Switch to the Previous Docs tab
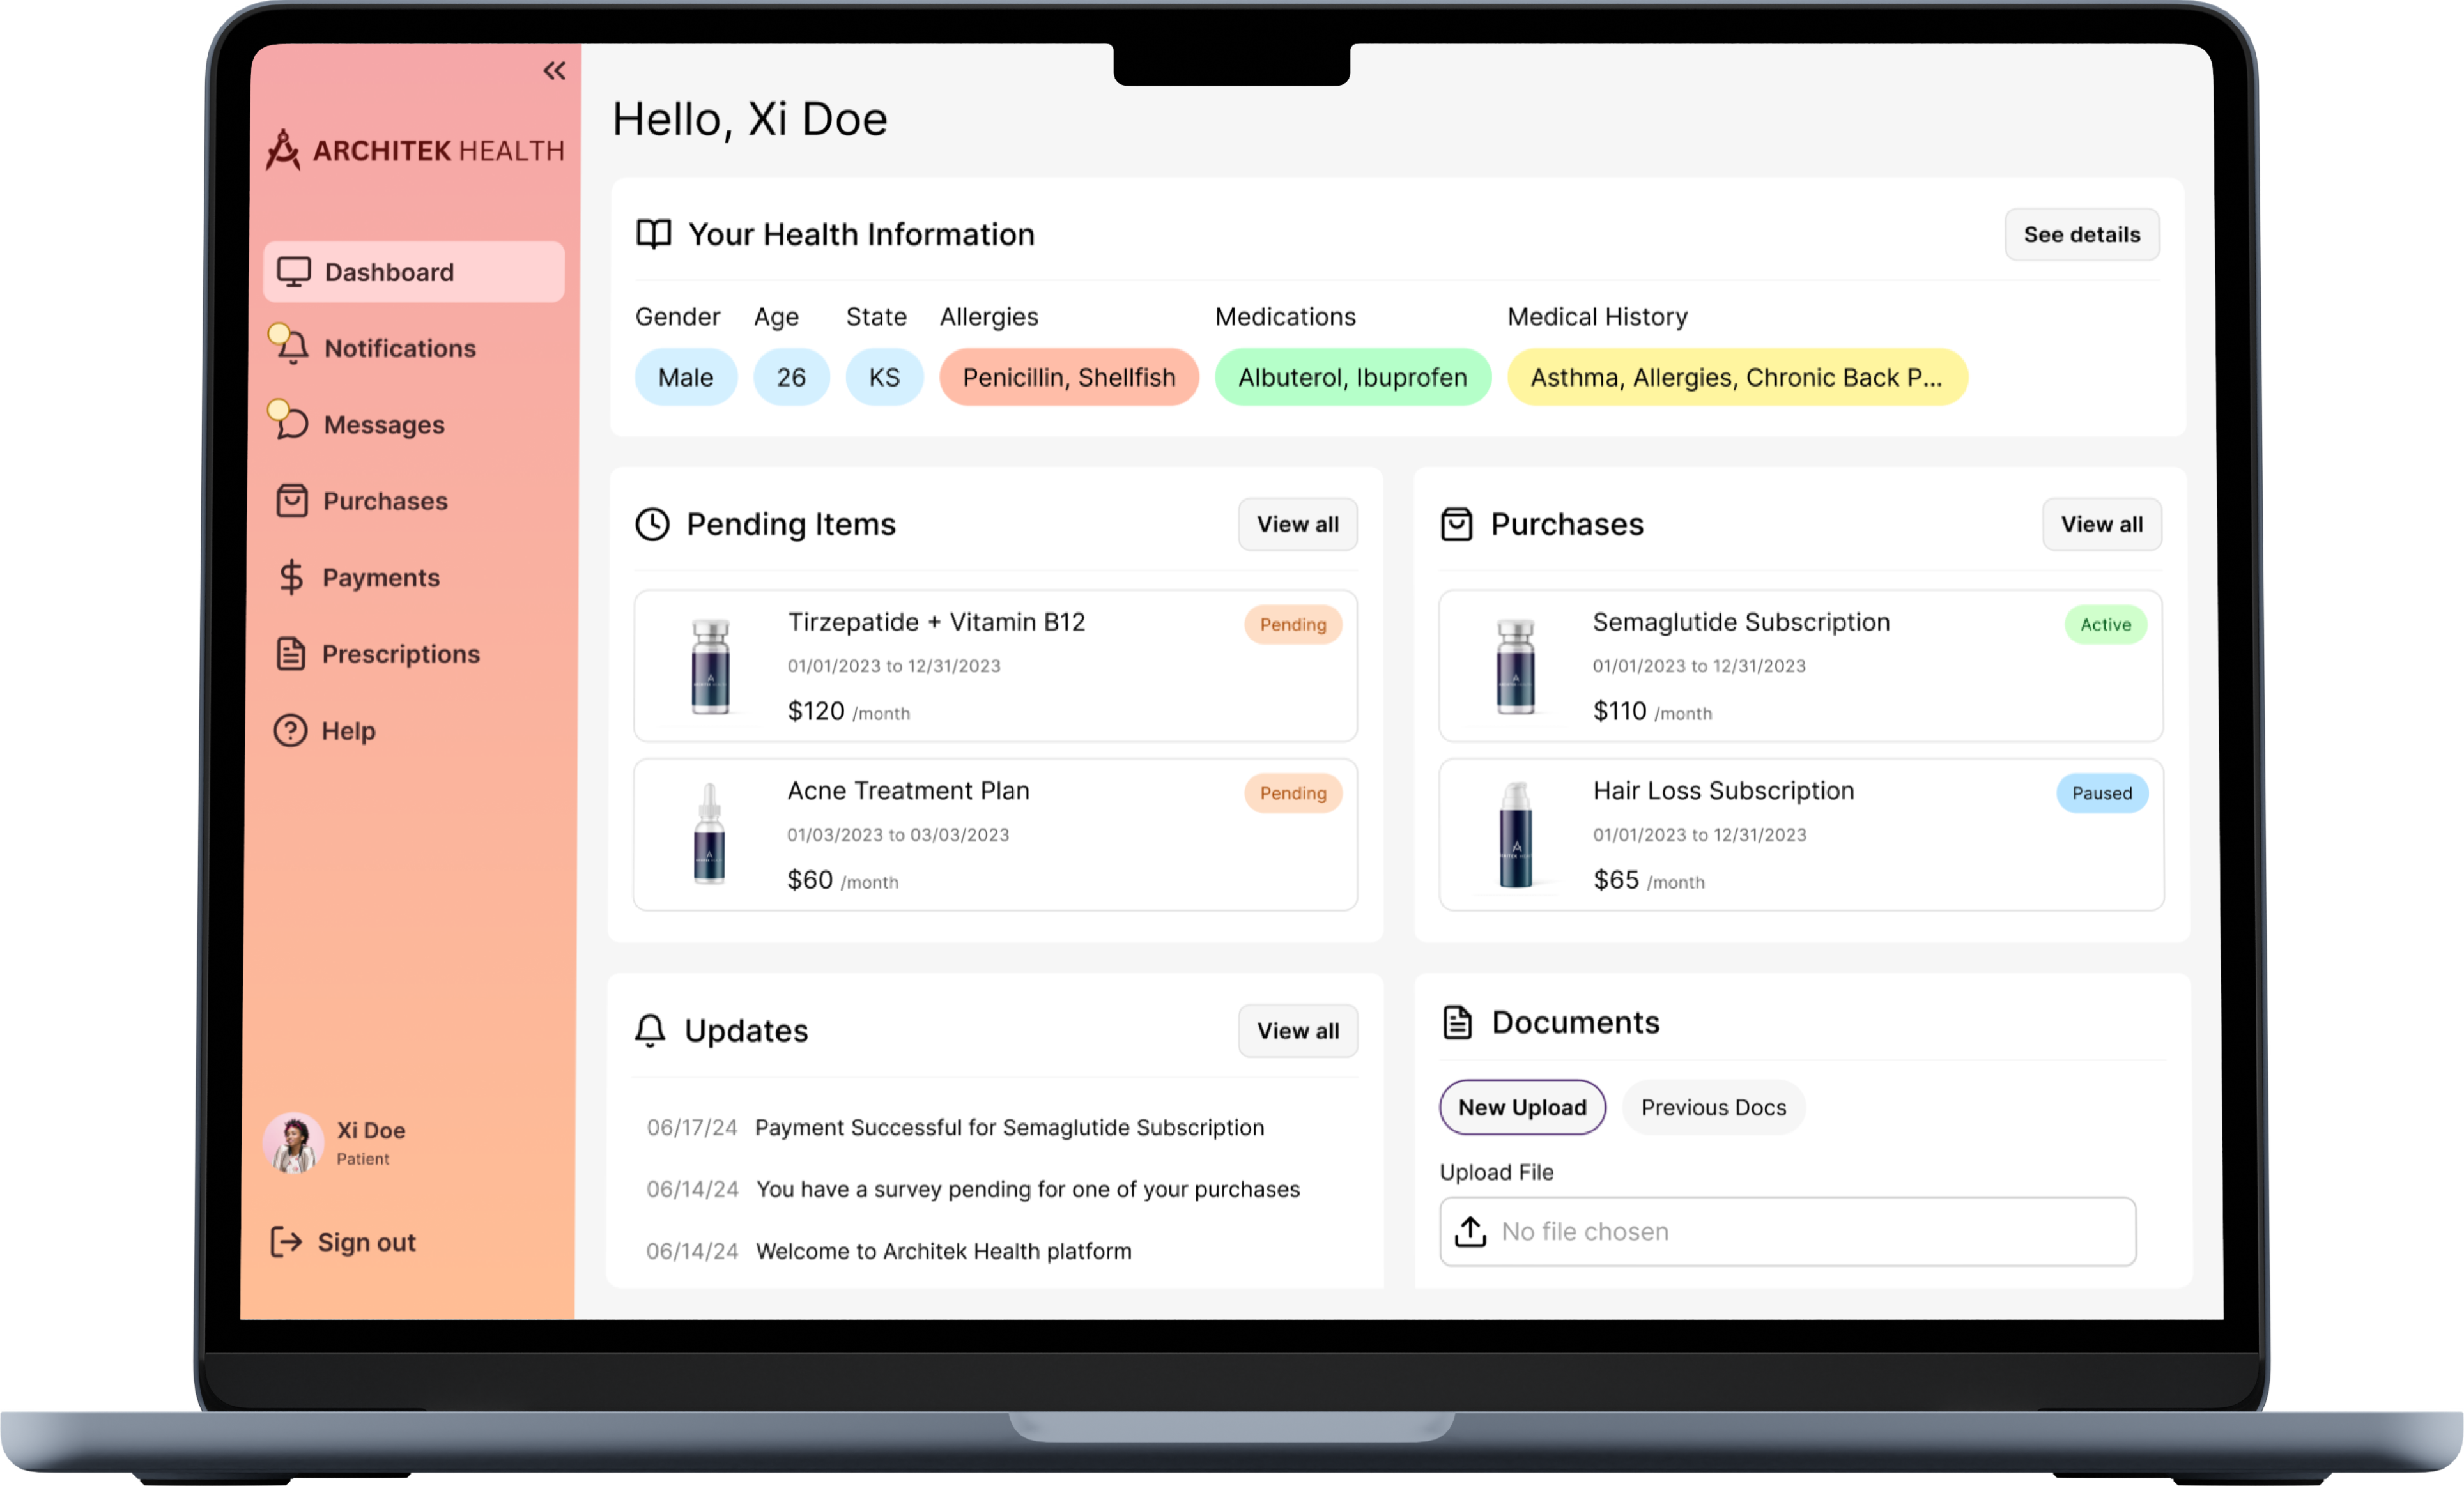The image size is (2464, 1486). 1713,1107
